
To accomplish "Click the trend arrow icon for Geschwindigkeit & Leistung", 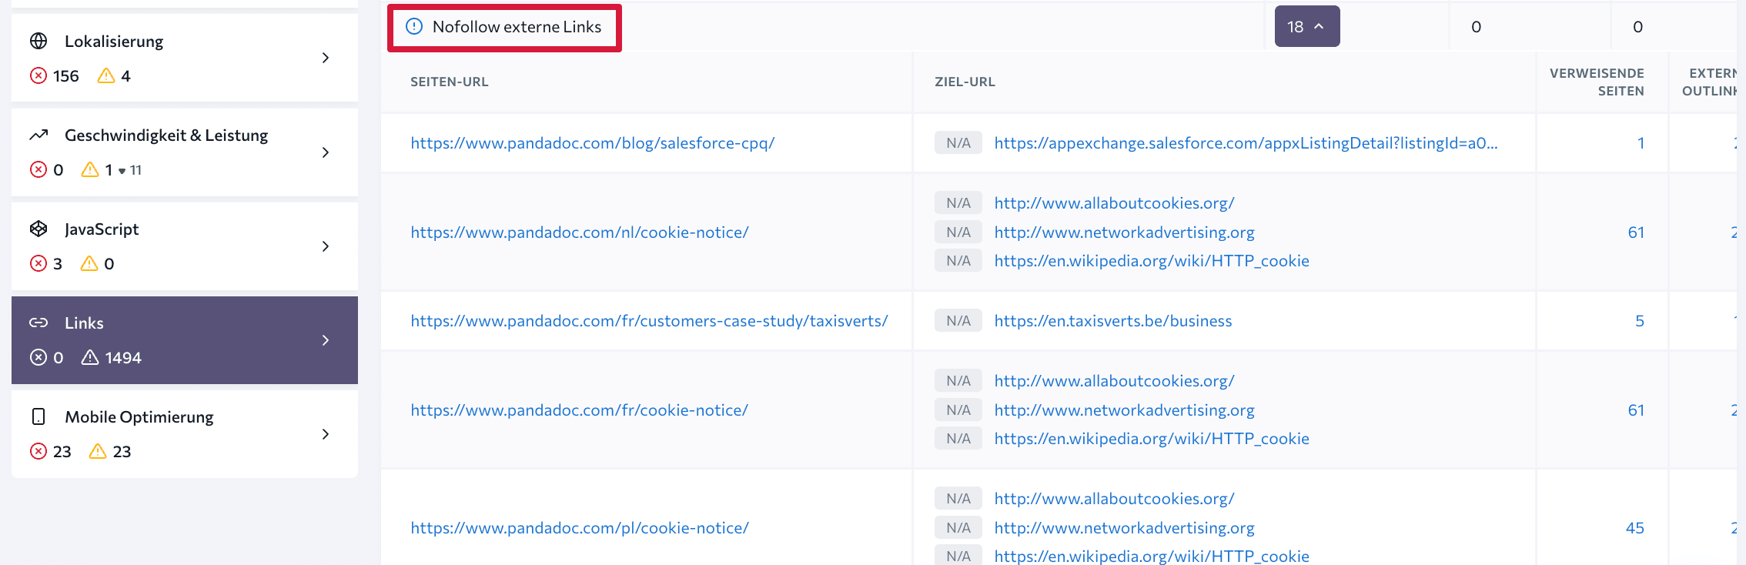I will click(38, 135).
